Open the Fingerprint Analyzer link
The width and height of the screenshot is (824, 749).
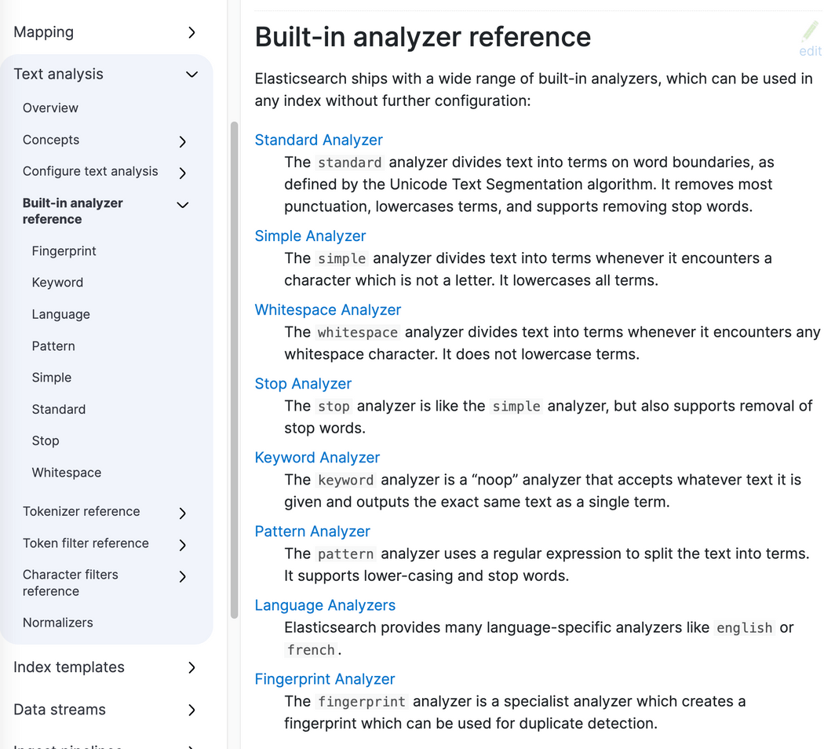[x=325, y=678]
